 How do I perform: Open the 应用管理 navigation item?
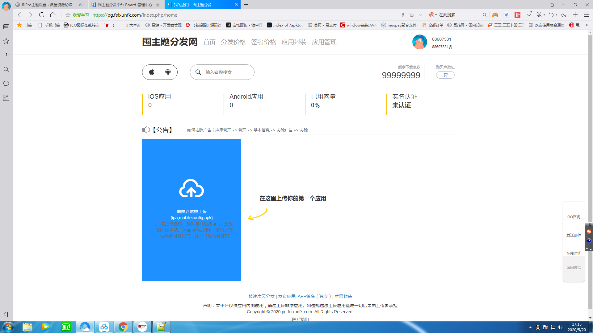(324, 42)
